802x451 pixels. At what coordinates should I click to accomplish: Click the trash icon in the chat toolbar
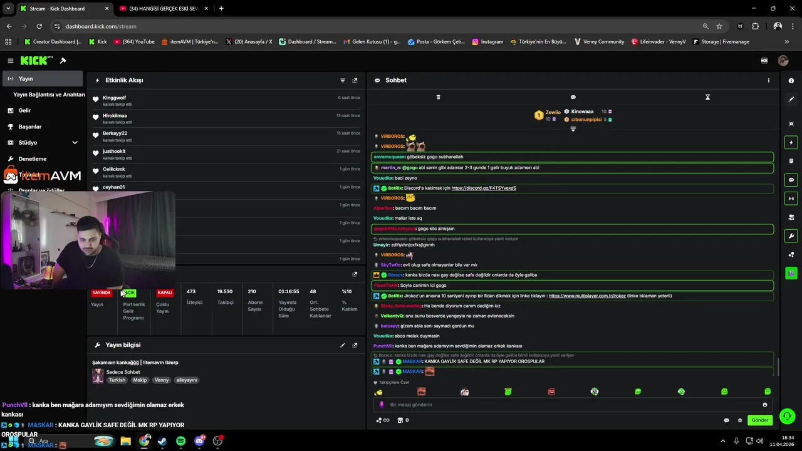tap(438, 97)
